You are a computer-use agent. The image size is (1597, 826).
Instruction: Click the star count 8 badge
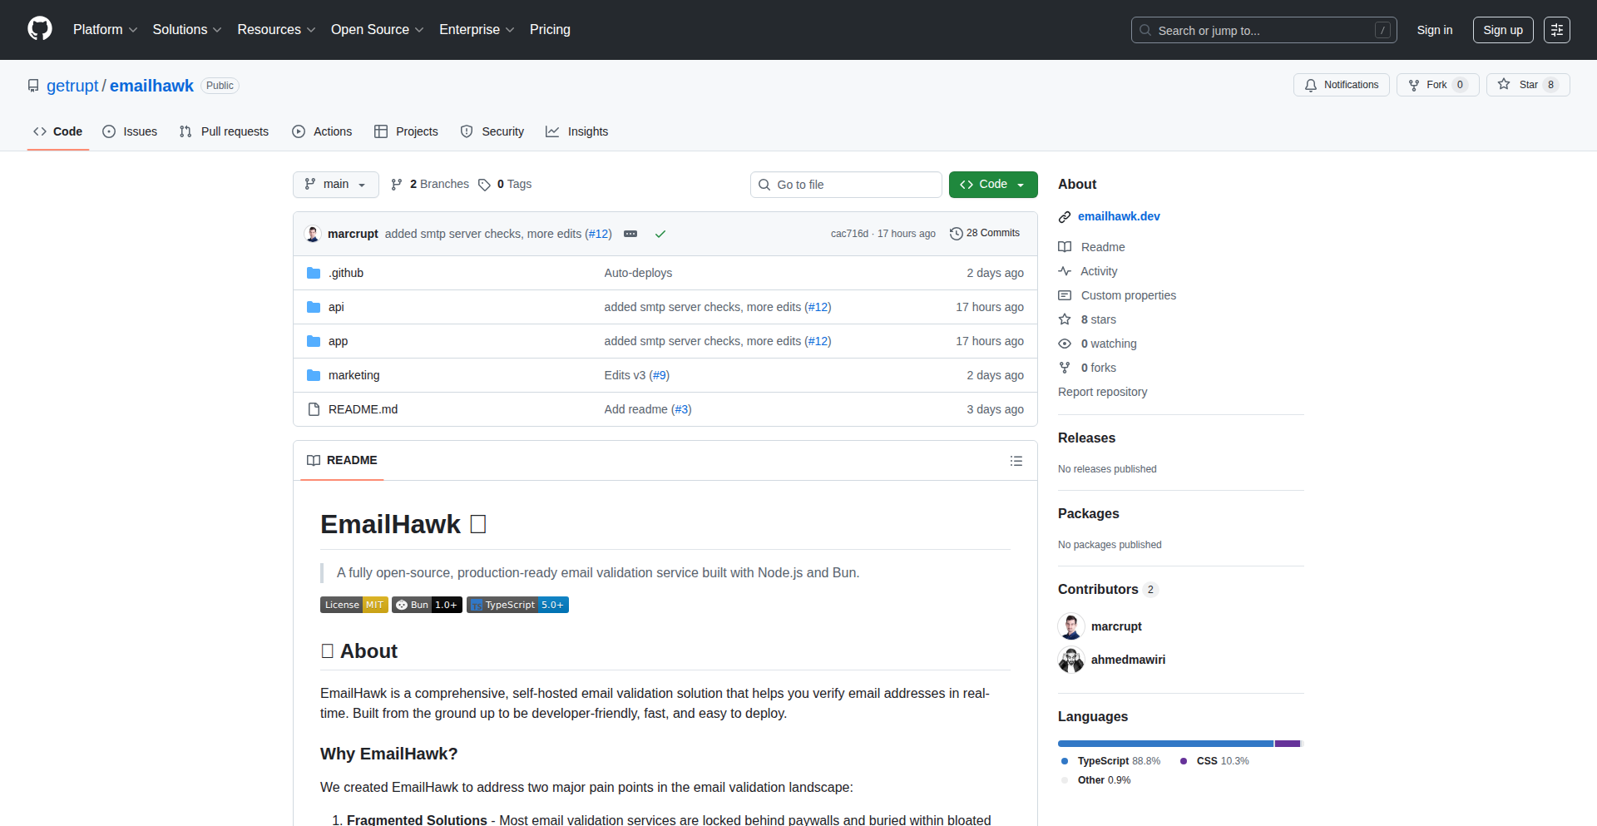pos(1550,85)
